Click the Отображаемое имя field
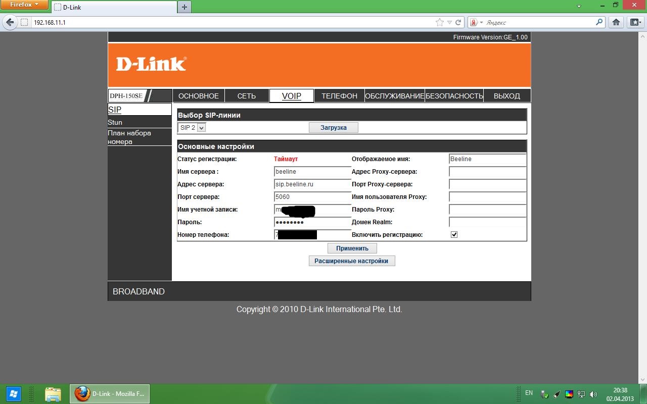The height and width of the screenshot is (404, 647). click(487, 159)
